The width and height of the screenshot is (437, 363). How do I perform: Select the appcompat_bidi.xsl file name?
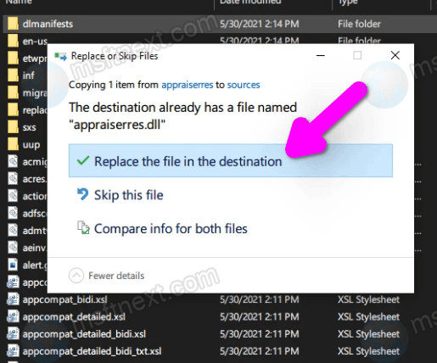click(x=65, y=299)
